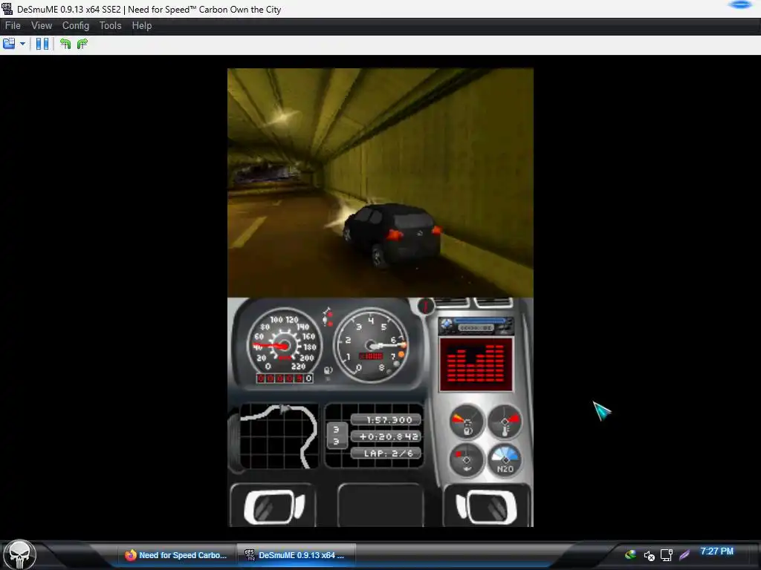761x570 pixels.
Task: Select the DeSmuME 0.9.13 x64 taskbar button
Action: 296,555
